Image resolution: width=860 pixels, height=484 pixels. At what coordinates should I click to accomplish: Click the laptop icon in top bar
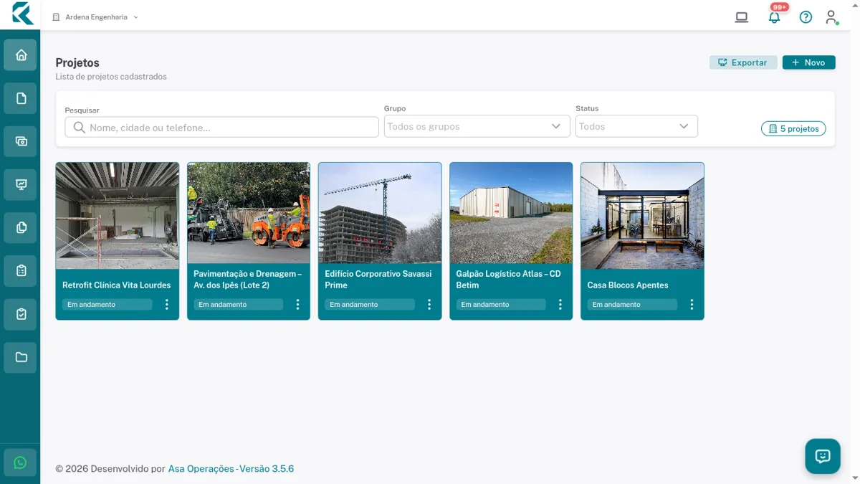click(x=742, y=17)
